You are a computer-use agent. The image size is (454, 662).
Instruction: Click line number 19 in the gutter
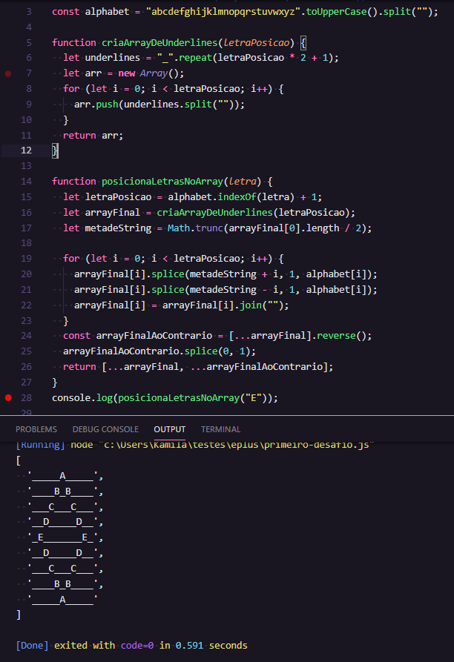(26, 259)
